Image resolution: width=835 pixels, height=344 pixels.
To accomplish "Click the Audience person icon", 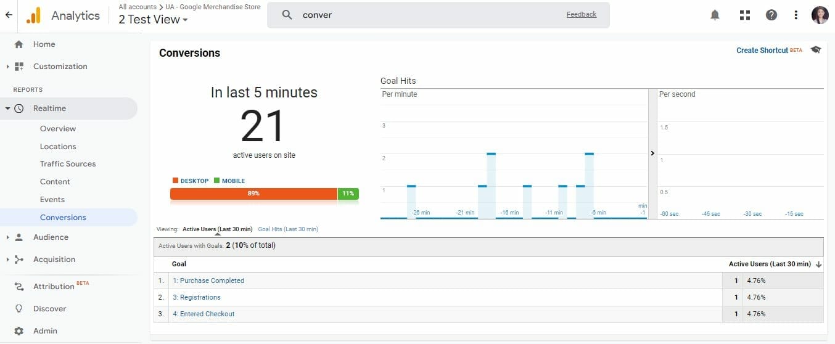I will (19, 237).
